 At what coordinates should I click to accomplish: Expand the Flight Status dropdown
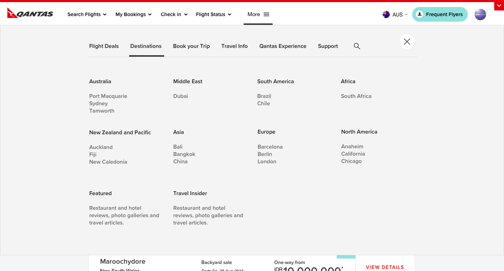213,14
